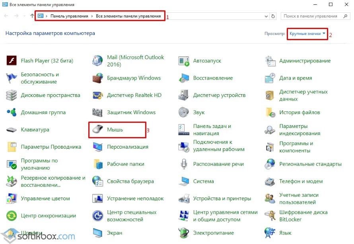This screenshot has width=354, height=244.
Task: Open the Клавиатура keyboard icon
Action: pyautogui.click(x=12, y=130)
